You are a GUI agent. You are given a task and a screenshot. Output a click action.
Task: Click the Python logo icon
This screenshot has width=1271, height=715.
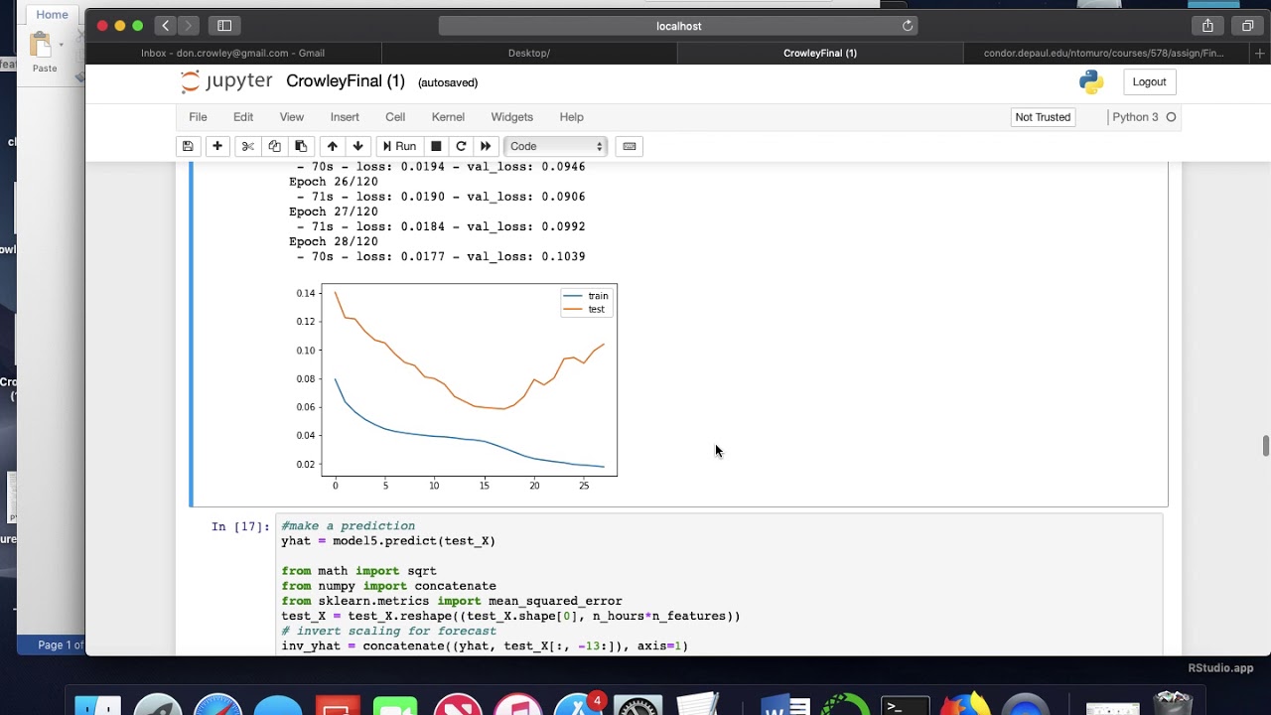[1091, 82]
